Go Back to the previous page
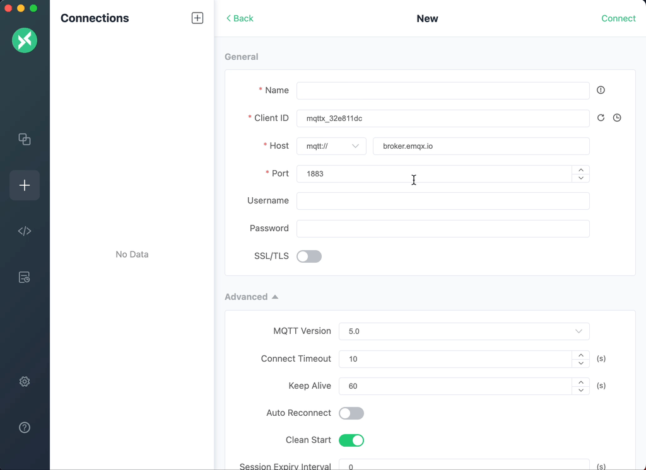 [x=240, y=18]
